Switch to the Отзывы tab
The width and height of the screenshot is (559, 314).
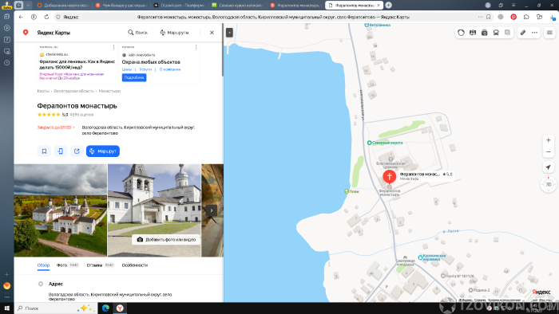pyautogui.click(x=100, y=265)
